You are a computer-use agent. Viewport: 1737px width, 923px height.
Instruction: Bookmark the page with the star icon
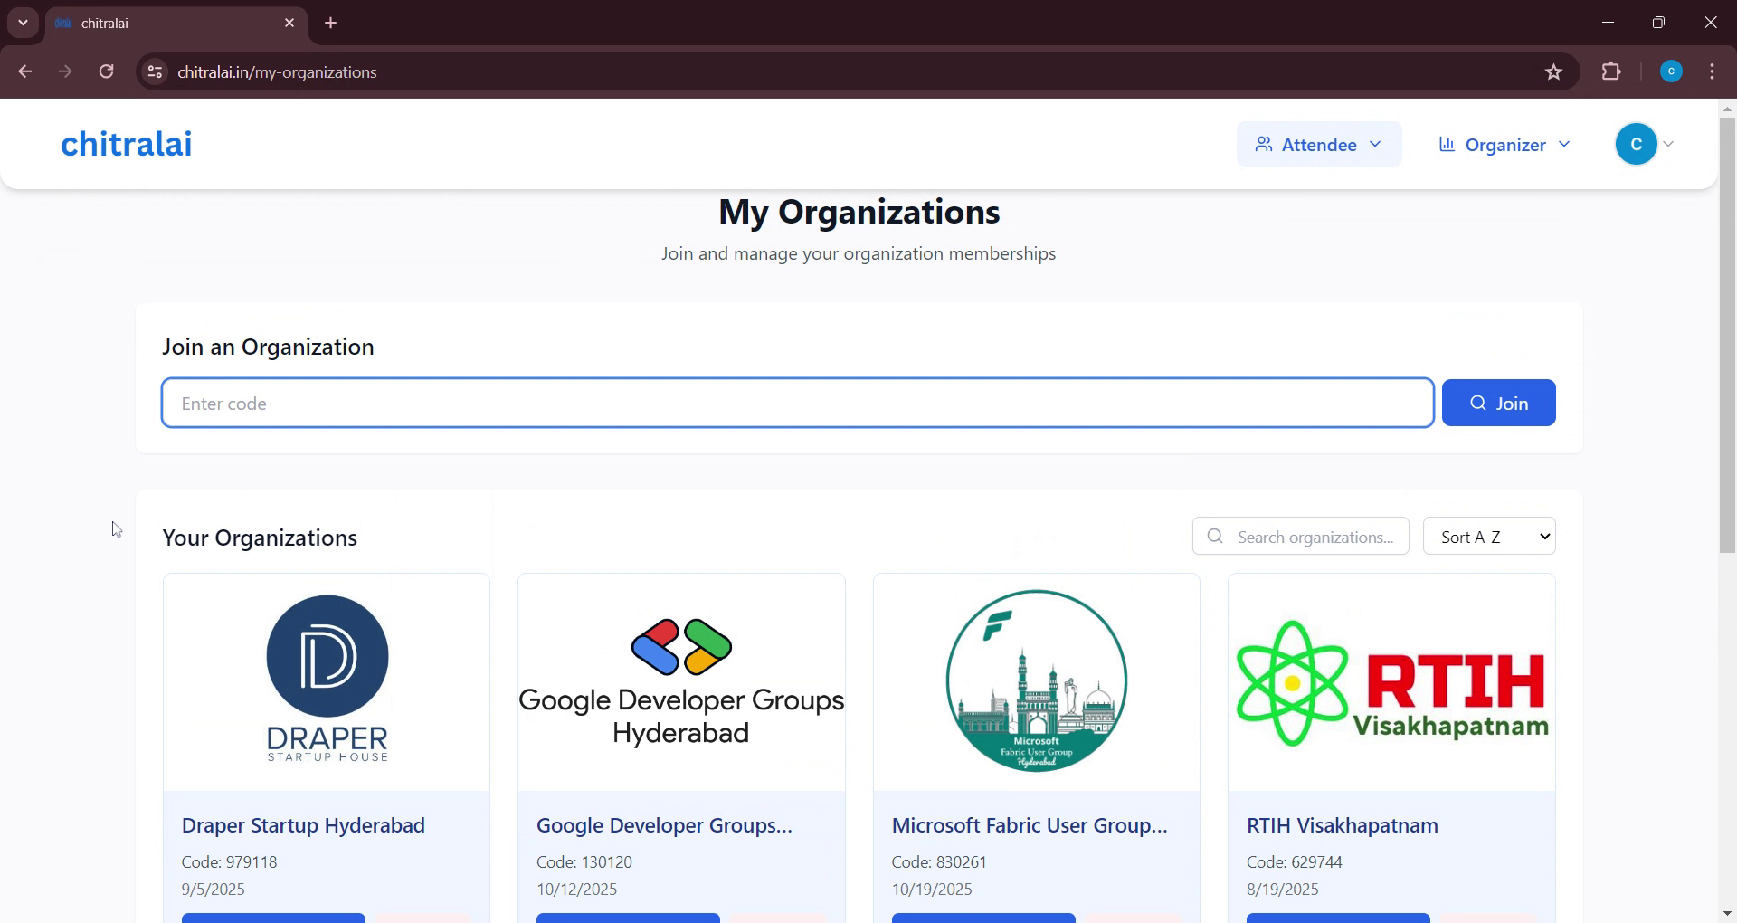[1553, 71]
